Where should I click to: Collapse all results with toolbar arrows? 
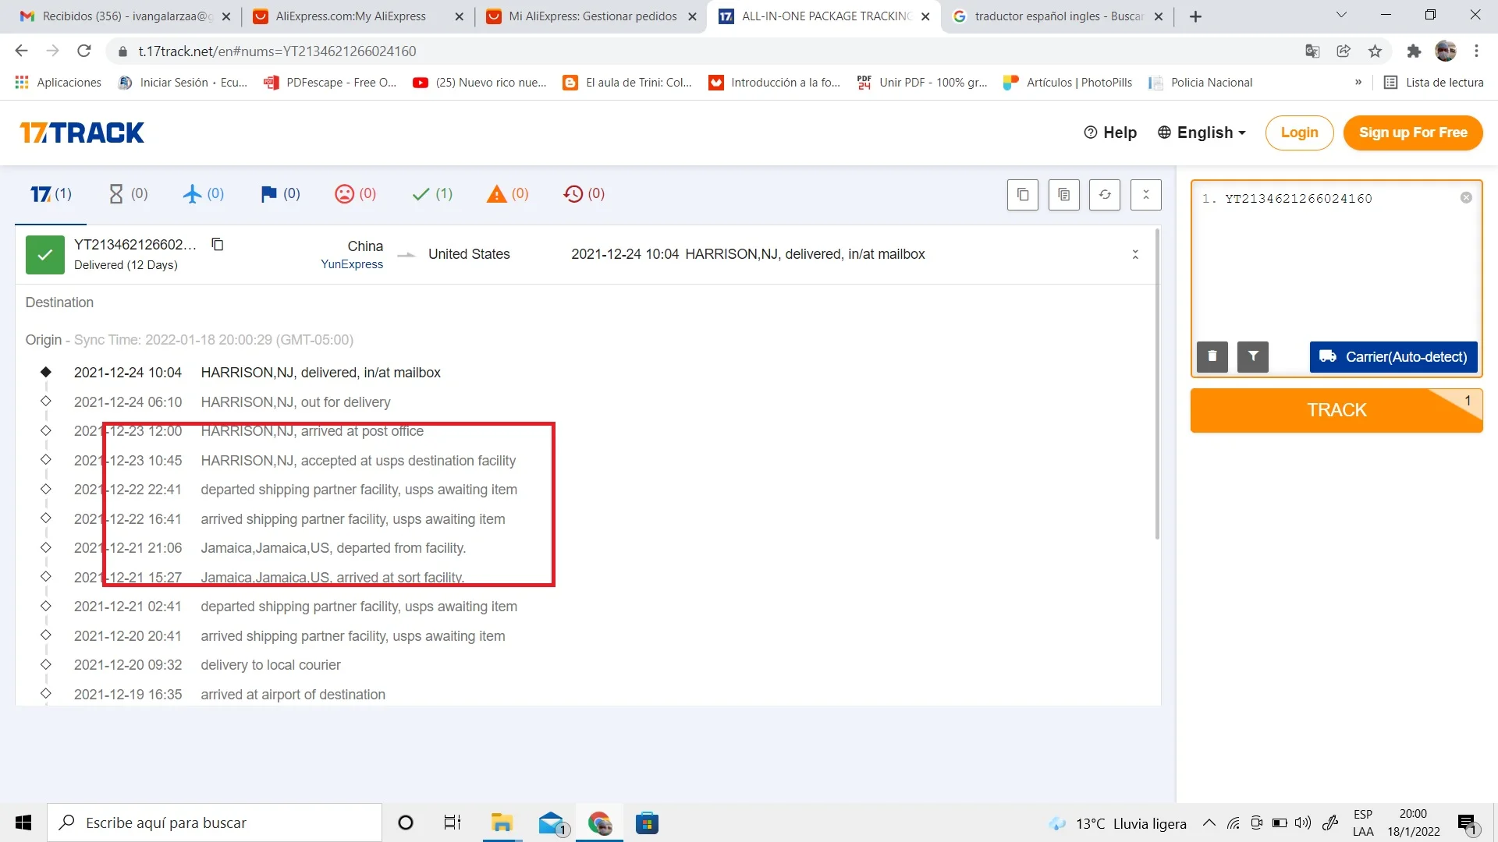pyautogui.click(x=1145, y=195)
